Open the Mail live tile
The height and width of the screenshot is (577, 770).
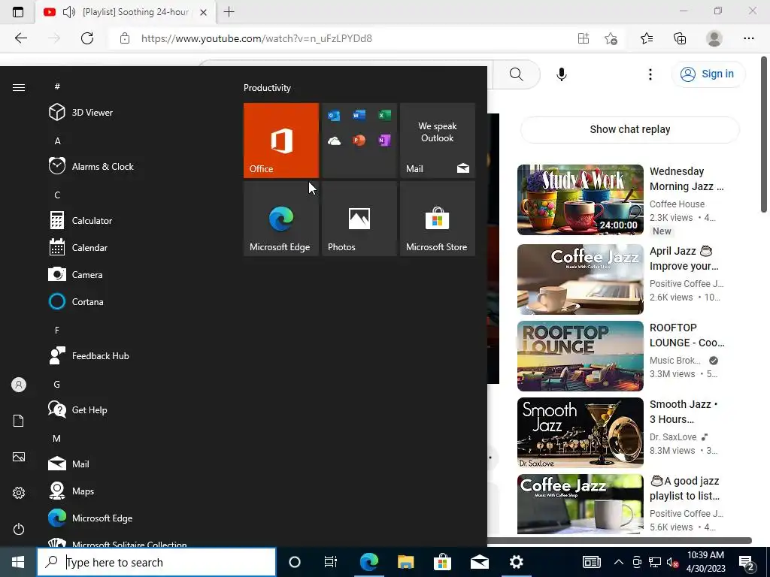438,140
